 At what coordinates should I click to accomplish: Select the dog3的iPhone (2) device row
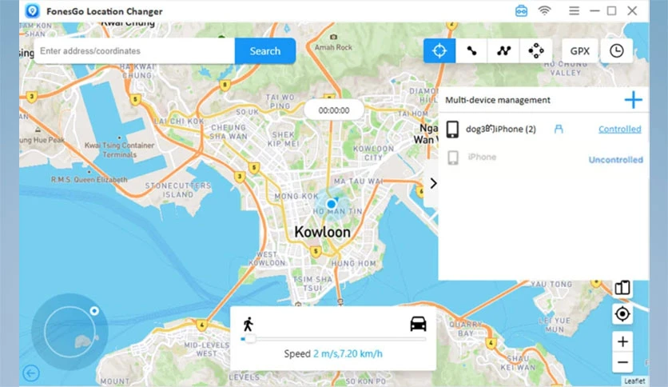click(x=543, y=129)
